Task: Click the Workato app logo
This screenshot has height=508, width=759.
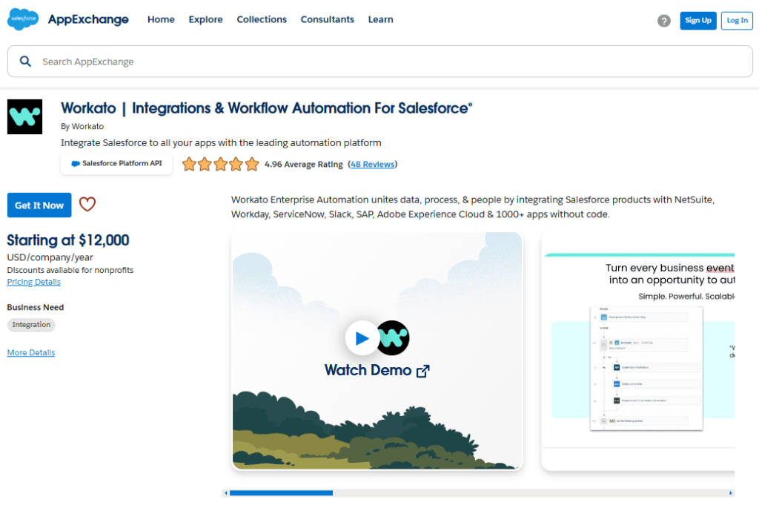Action: point(24,116)
